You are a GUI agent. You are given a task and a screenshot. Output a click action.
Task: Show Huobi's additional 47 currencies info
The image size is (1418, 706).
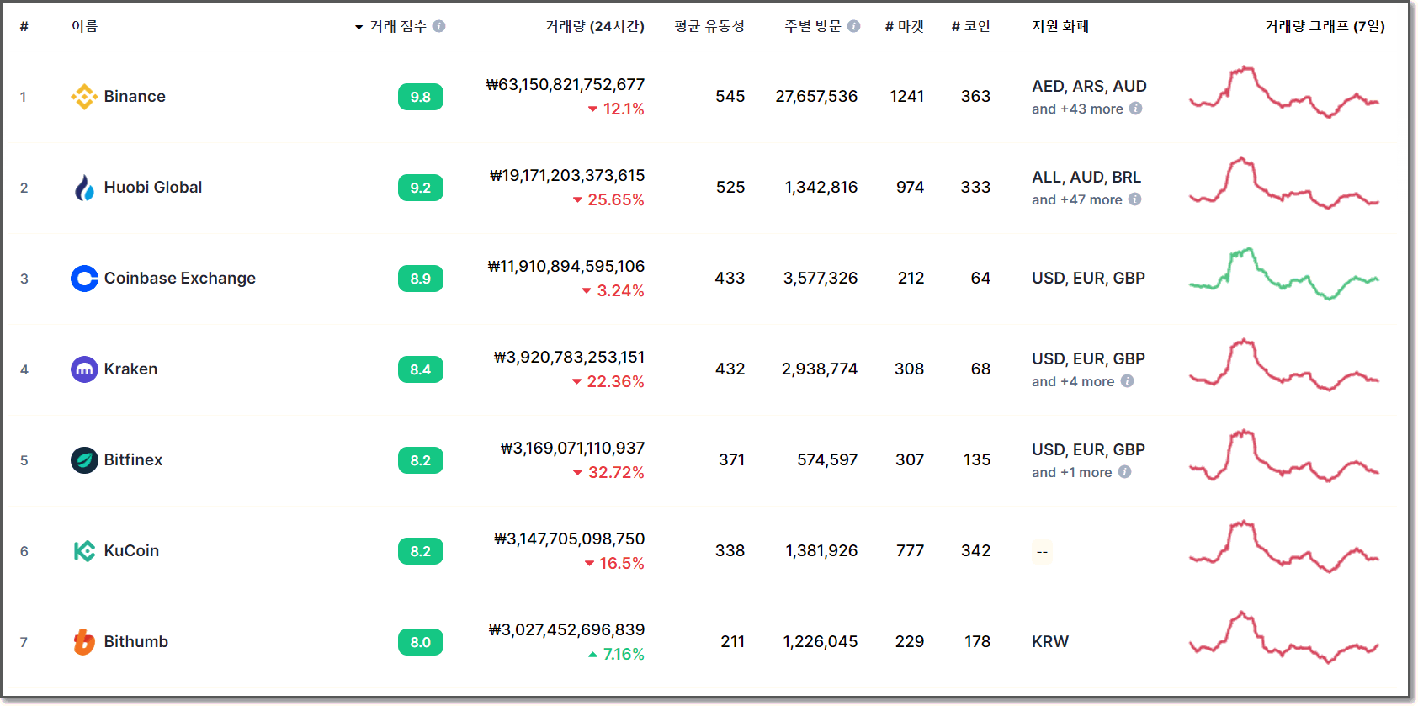(1134, 199)
